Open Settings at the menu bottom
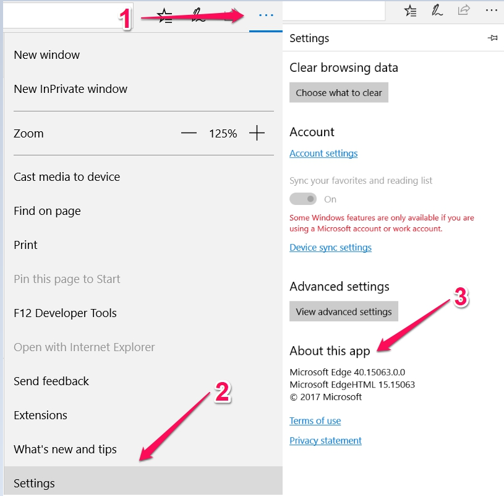The height and width of the screenshot is (496, 504). (143, 481)
